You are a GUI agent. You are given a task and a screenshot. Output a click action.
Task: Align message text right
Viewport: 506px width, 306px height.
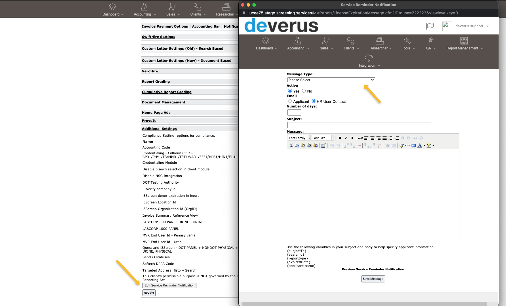[x=378, y=138]
